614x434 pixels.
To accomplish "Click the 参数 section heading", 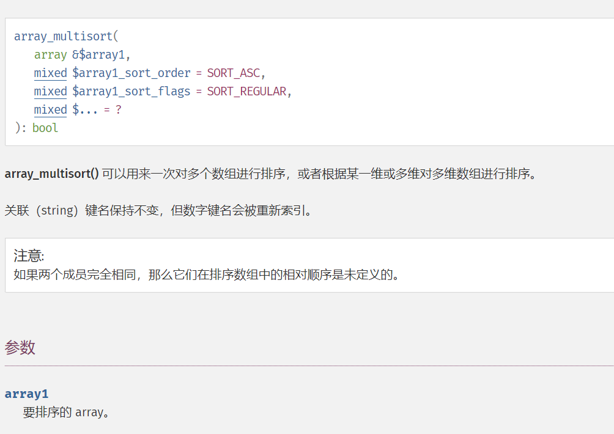I will coord(20,348).
